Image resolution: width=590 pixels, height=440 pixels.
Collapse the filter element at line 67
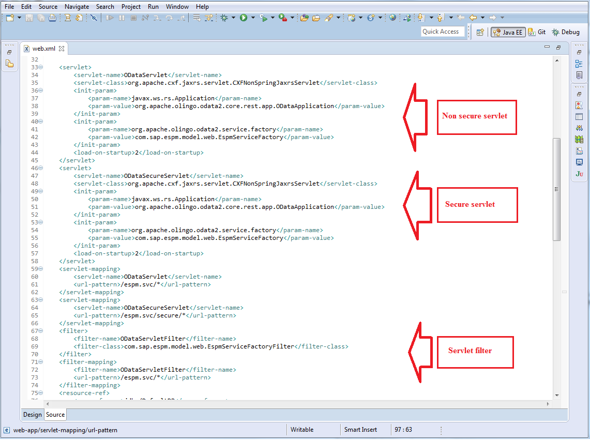tap(41, 331)
